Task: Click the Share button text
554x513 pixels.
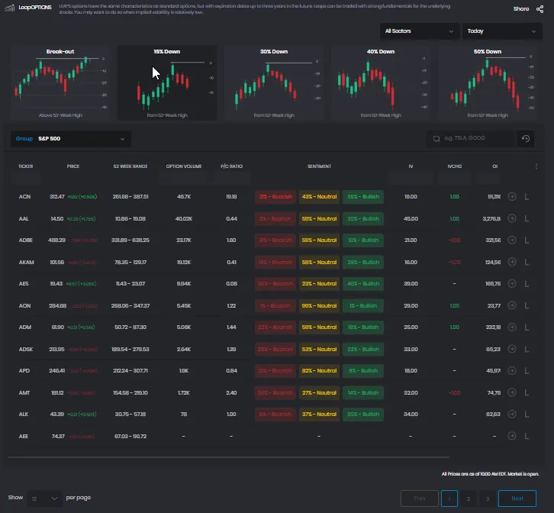Action: [521, 9]
